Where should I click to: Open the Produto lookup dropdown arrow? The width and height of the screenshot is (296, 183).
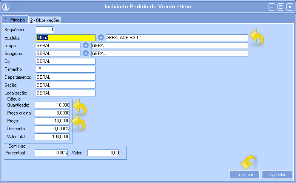[x=101, y=38]
